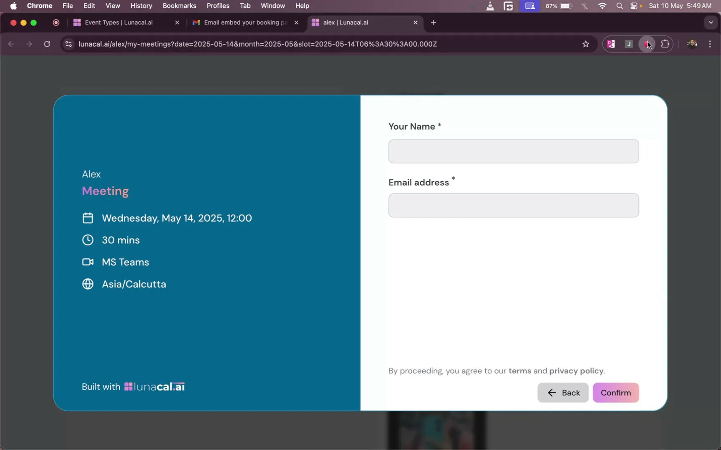Open a new browser tab

pos(434,22)
